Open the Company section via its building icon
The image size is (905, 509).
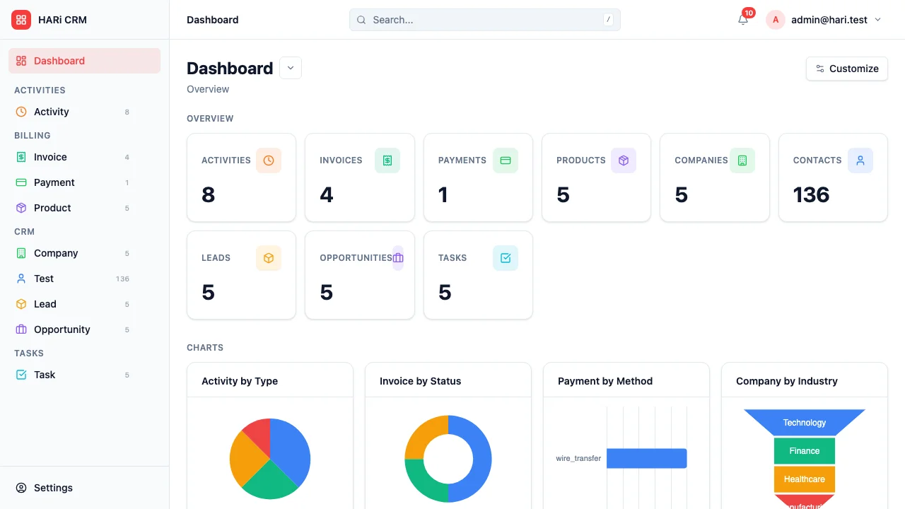click(x=21, y=253)
